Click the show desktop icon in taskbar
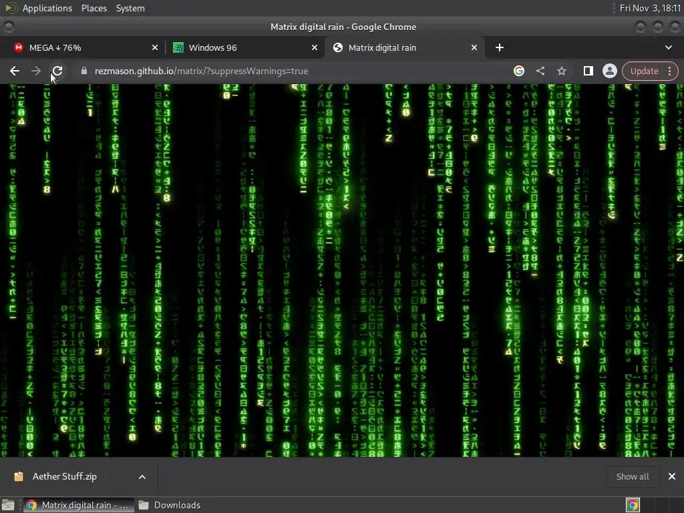Viewport: 684px width, 513px height. click(8, 505)
